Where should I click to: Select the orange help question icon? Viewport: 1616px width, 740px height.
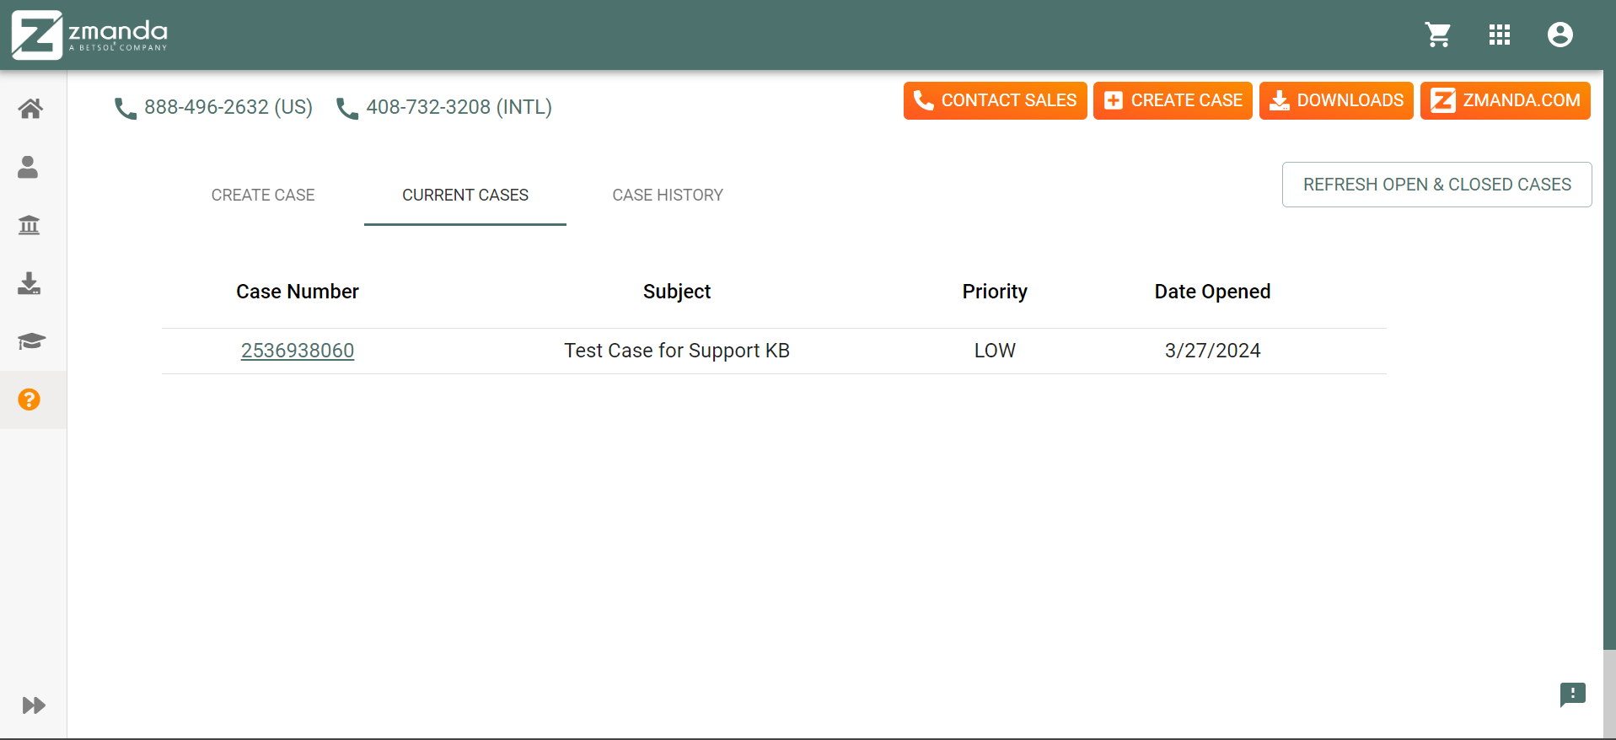pyautogui.click(x=30, y=399)
